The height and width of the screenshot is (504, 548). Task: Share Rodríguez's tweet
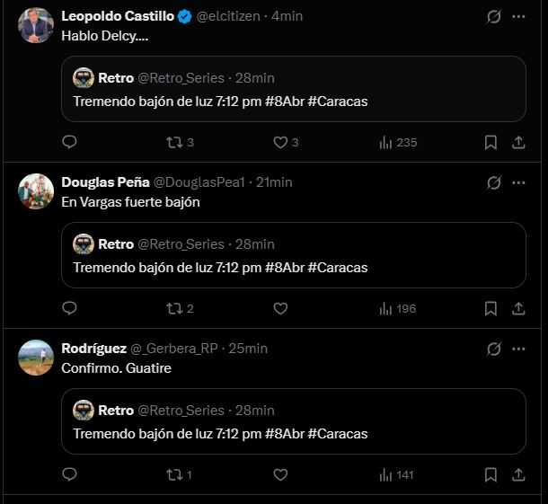[518, 474]
